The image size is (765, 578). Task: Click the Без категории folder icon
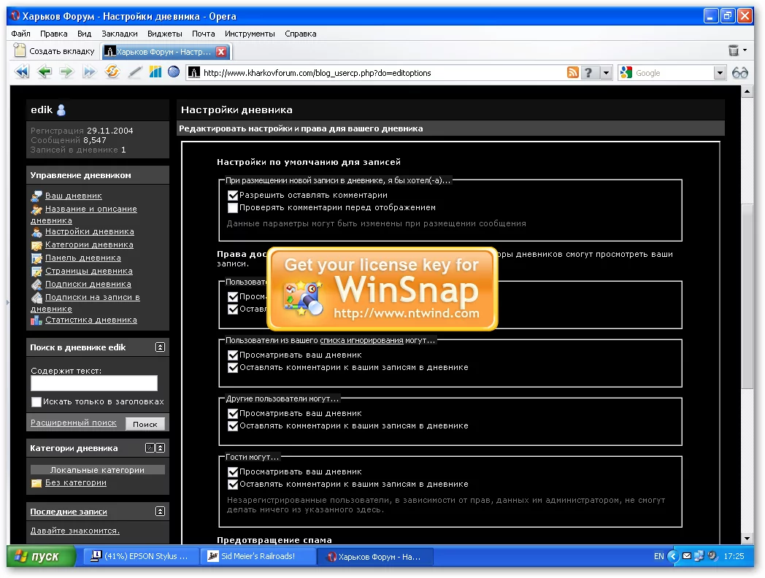[x=36, y=483]
